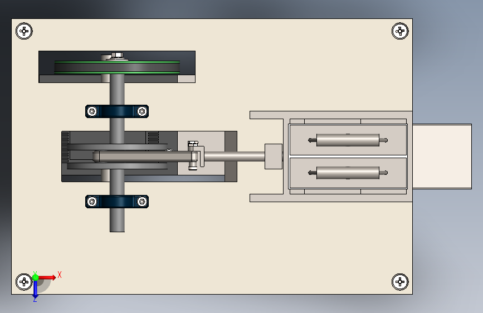The width and height of the screenshot is (483, 313).
Task: Select the thin piston rod
Action: 234,156
